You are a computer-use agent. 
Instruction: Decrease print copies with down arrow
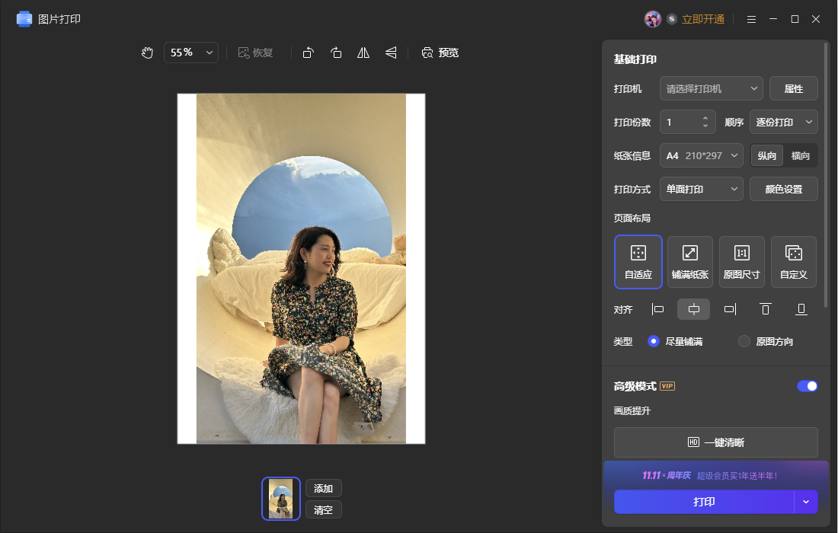pyautogui.click(x=705, y=126)
